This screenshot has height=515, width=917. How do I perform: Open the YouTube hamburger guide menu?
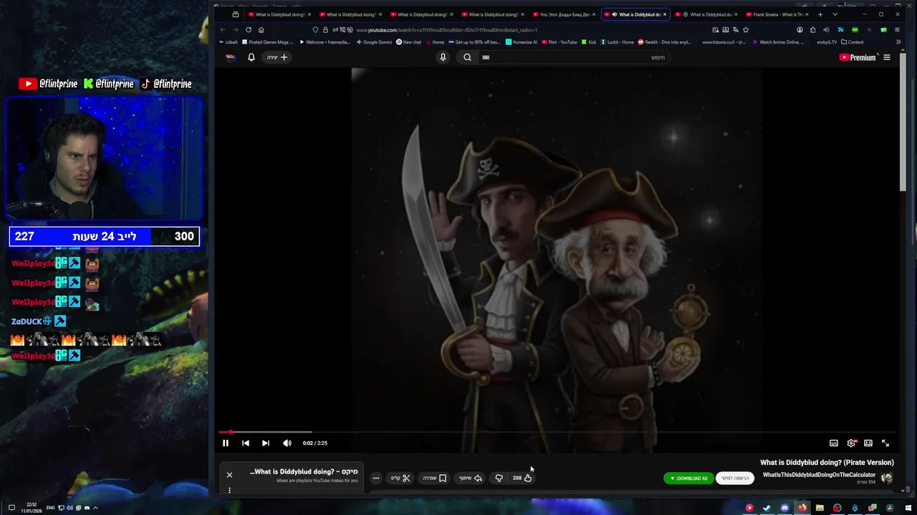click(887, 57)
